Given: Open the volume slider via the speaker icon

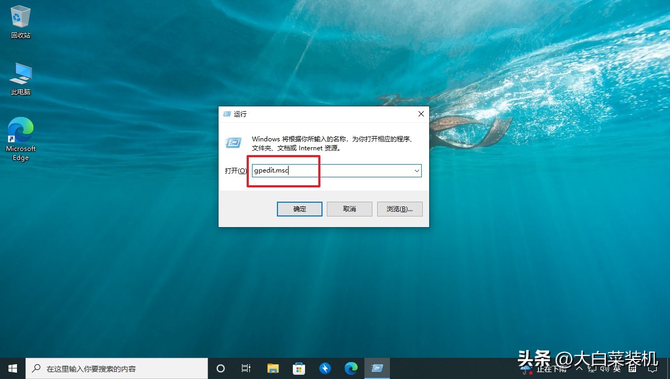Looking at the screenshot, I should click(x=605, y=369).
